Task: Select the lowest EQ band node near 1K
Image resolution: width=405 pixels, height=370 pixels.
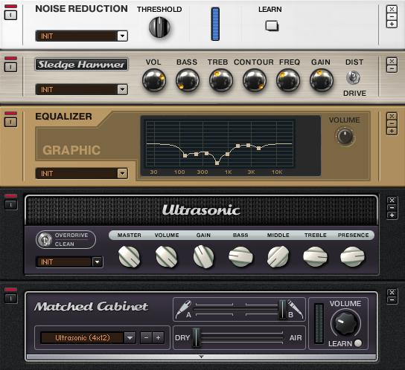Action: (x=217, y=163)
